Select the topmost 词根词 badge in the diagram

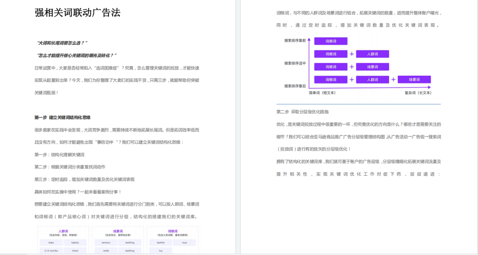[x=331, y=42]
